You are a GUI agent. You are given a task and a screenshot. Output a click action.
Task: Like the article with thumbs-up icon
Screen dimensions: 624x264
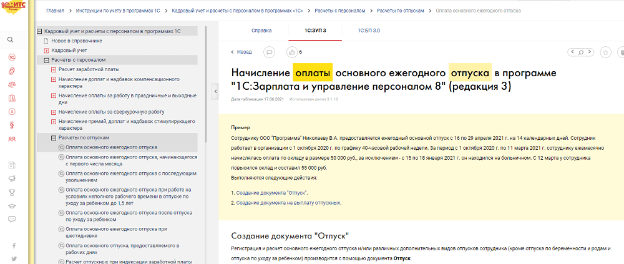[291, 52]
